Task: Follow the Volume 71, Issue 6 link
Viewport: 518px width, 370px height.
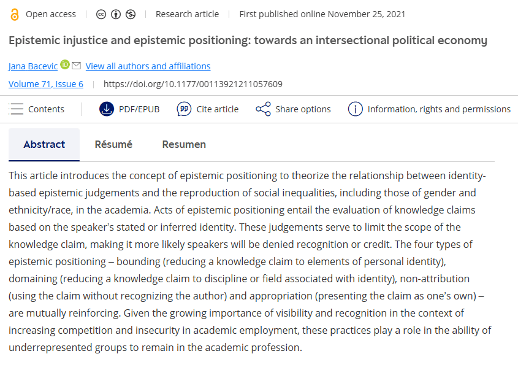Action: click(46, 84)
